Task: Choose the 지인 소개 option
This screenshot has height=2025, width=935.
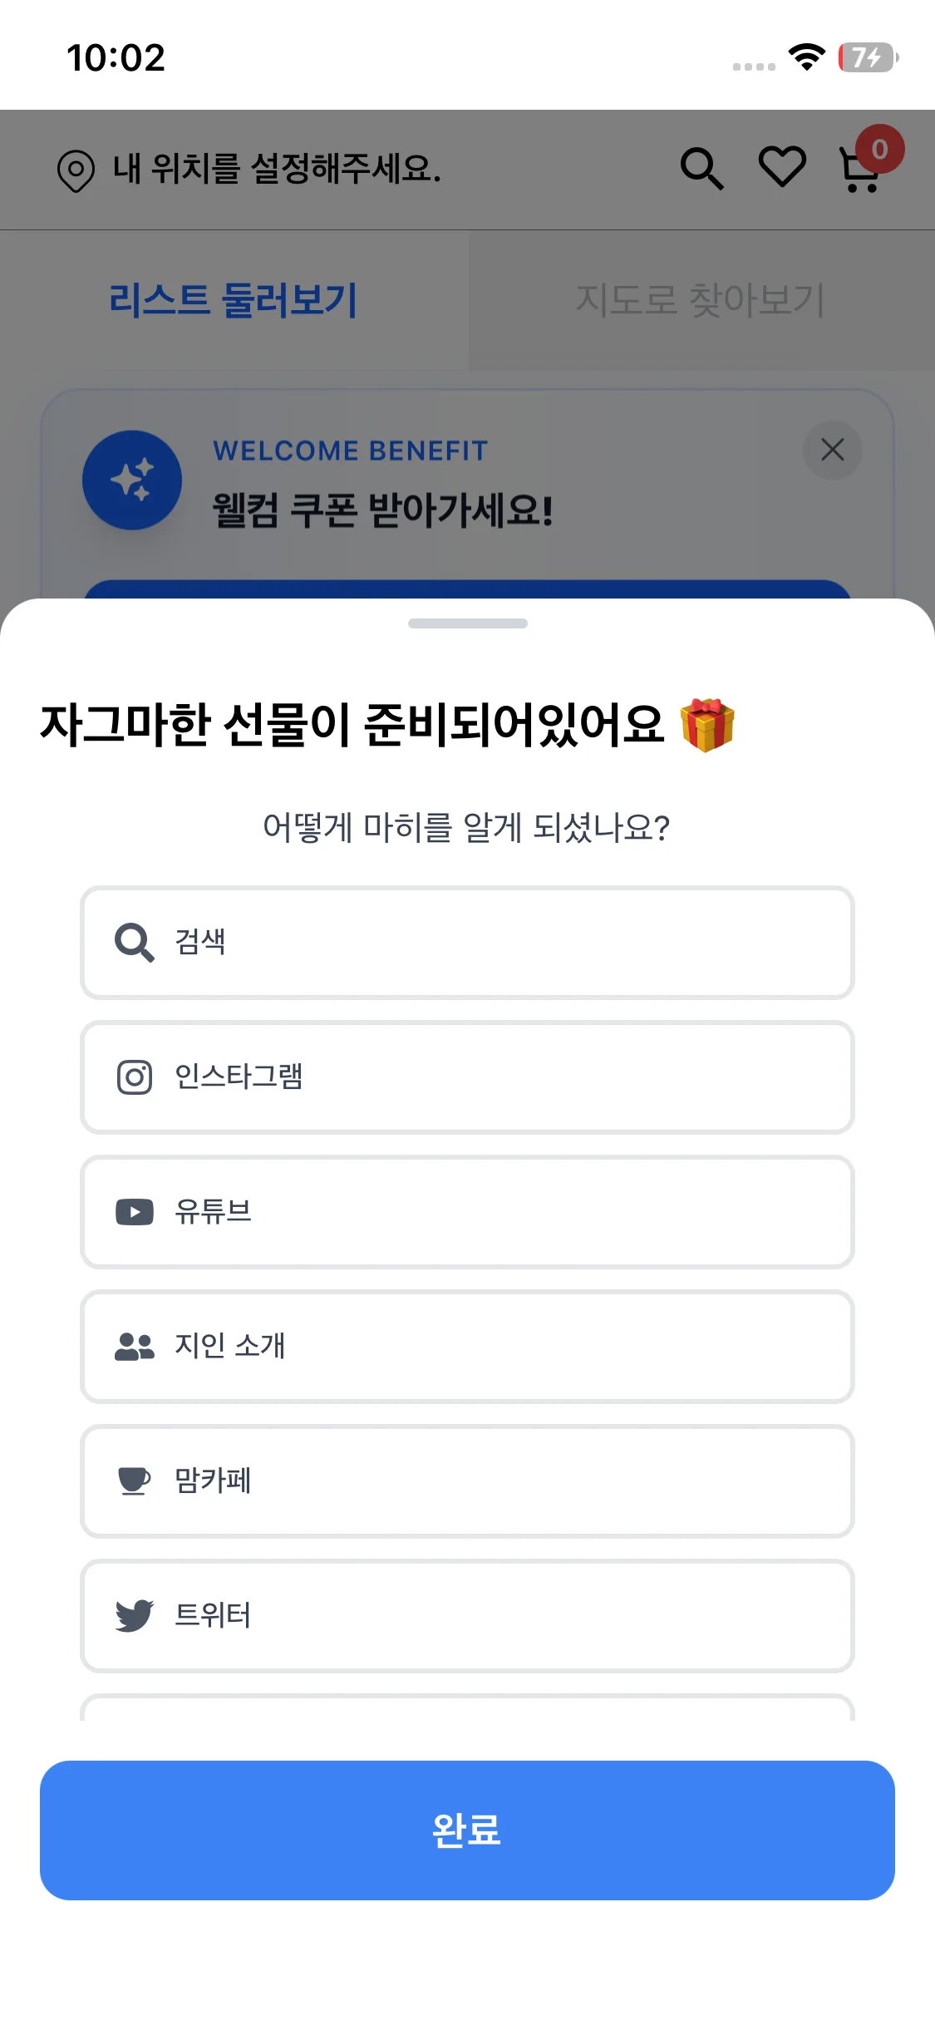Action: point(467,1347)
